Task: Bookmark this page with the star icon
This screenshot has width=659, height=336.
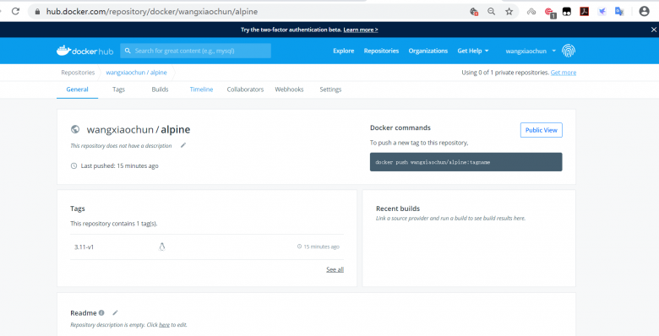Action: coord(509,11)
